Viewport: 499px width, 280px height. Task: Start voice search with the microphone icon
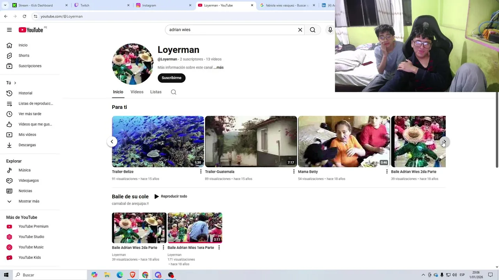coord(330,30)
